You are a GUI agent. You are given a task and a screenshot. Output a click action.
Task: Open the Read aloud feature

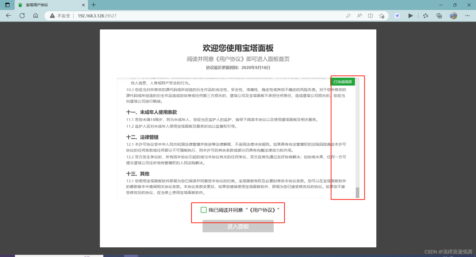tap(359, 16)
